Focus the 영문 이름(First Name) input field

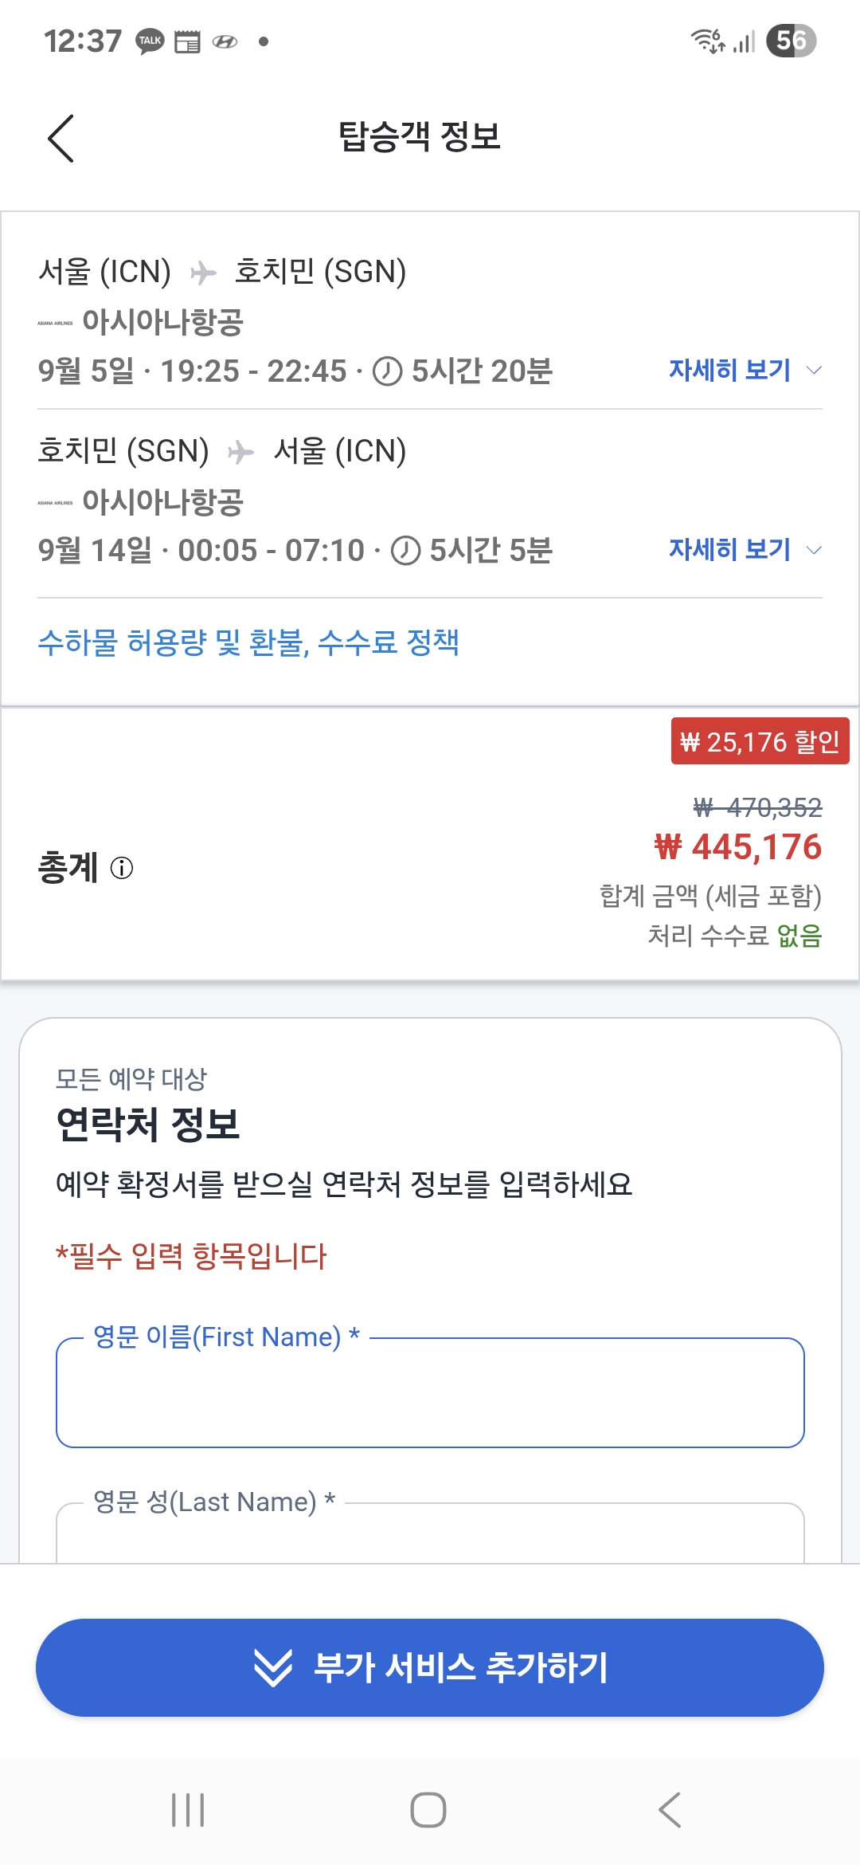coord(430,1393)
